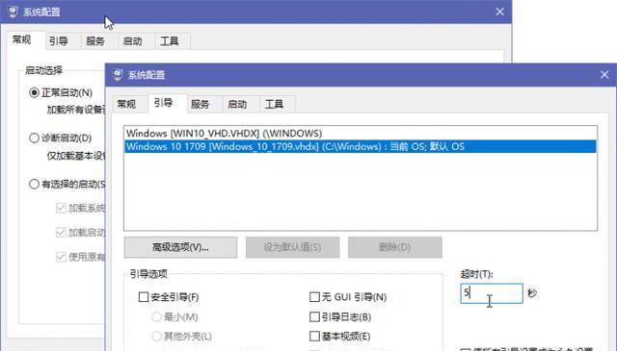This screenshot has height=351, width=617.
Task: Click 删除(D) button
Action: coord(394,247)
